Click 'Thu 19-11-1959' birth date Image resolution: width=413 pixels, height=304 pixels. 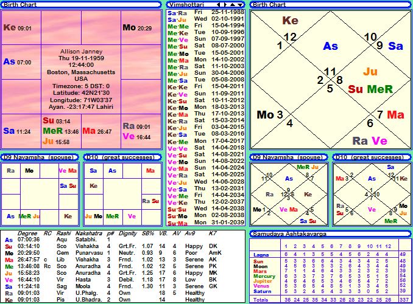(81, 58)
